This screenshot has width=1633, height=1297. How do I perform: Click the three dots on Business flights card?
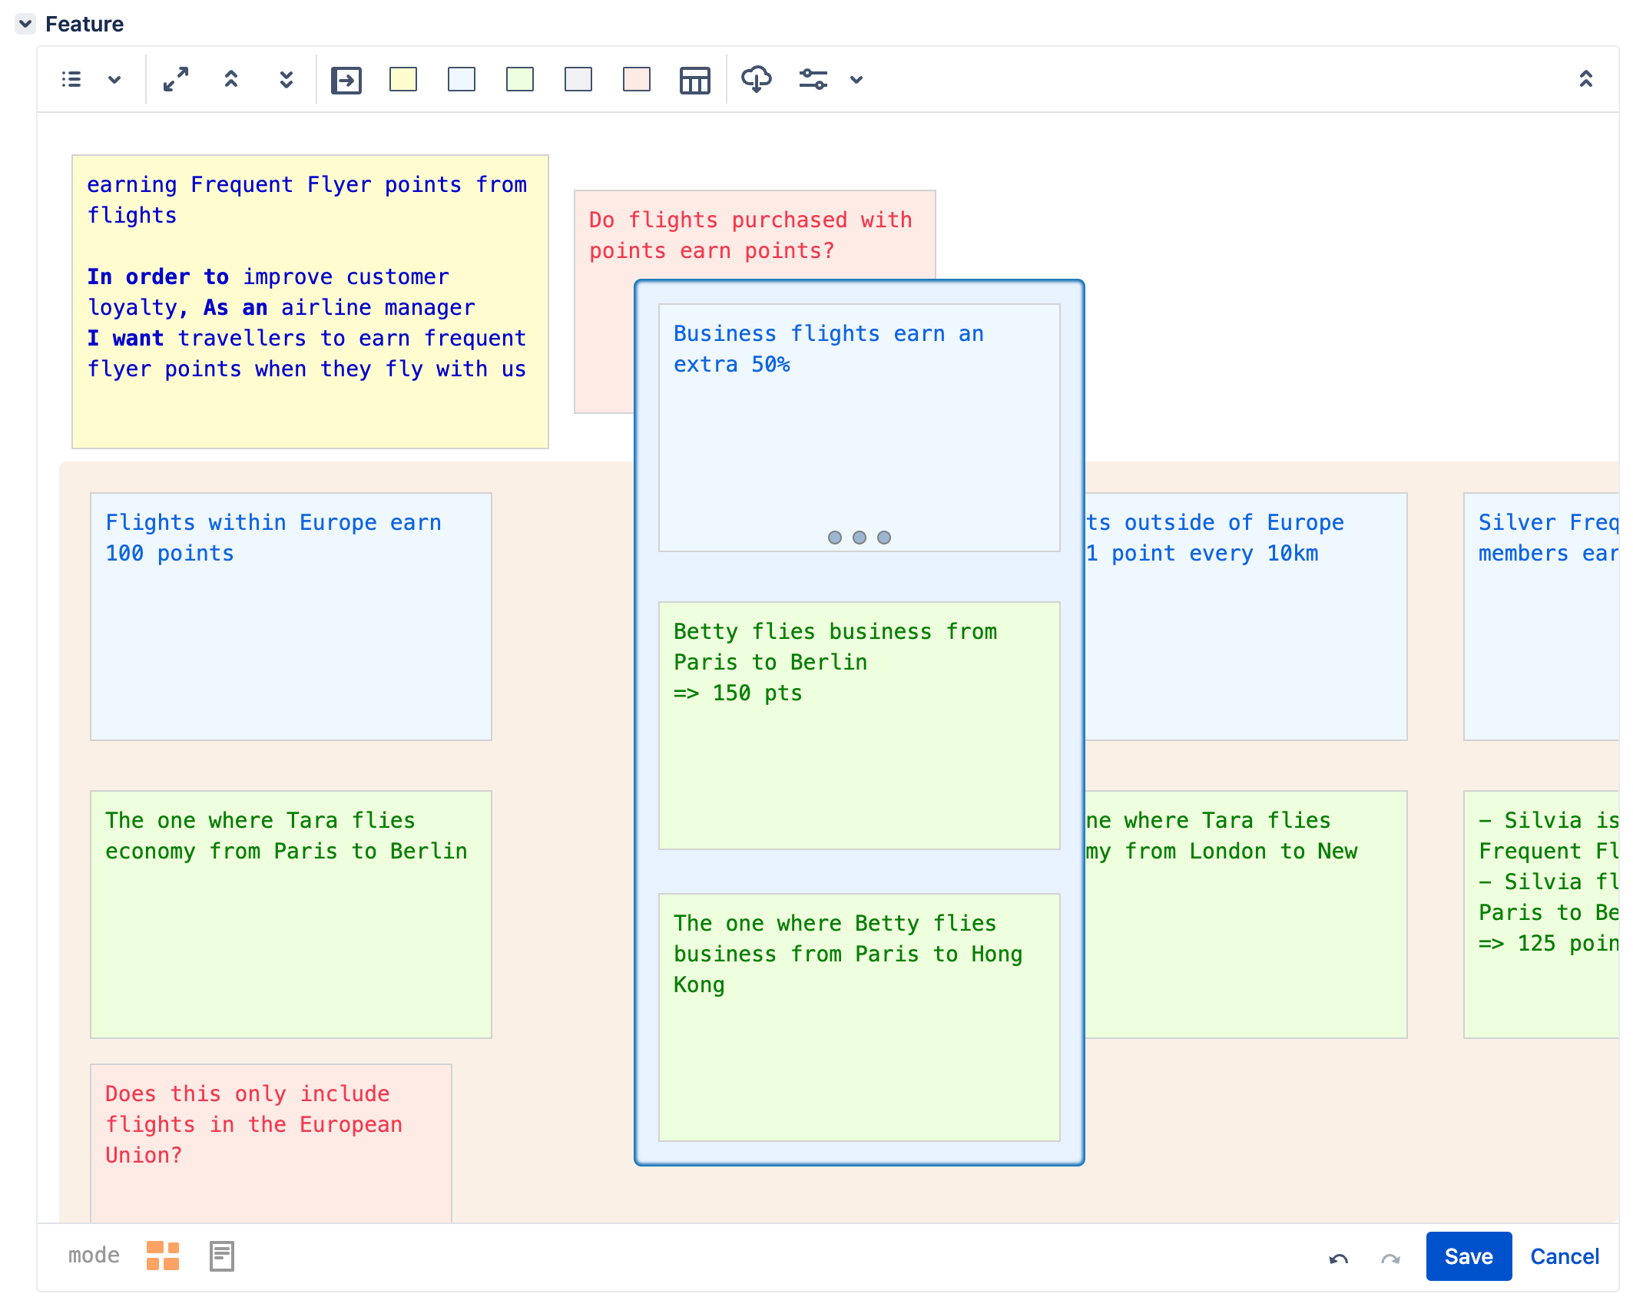tap(859, 538)
